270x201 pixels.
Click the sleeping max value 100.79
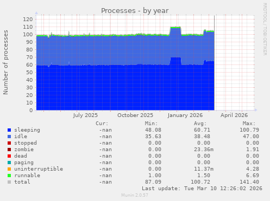click(x=249, y=130)
